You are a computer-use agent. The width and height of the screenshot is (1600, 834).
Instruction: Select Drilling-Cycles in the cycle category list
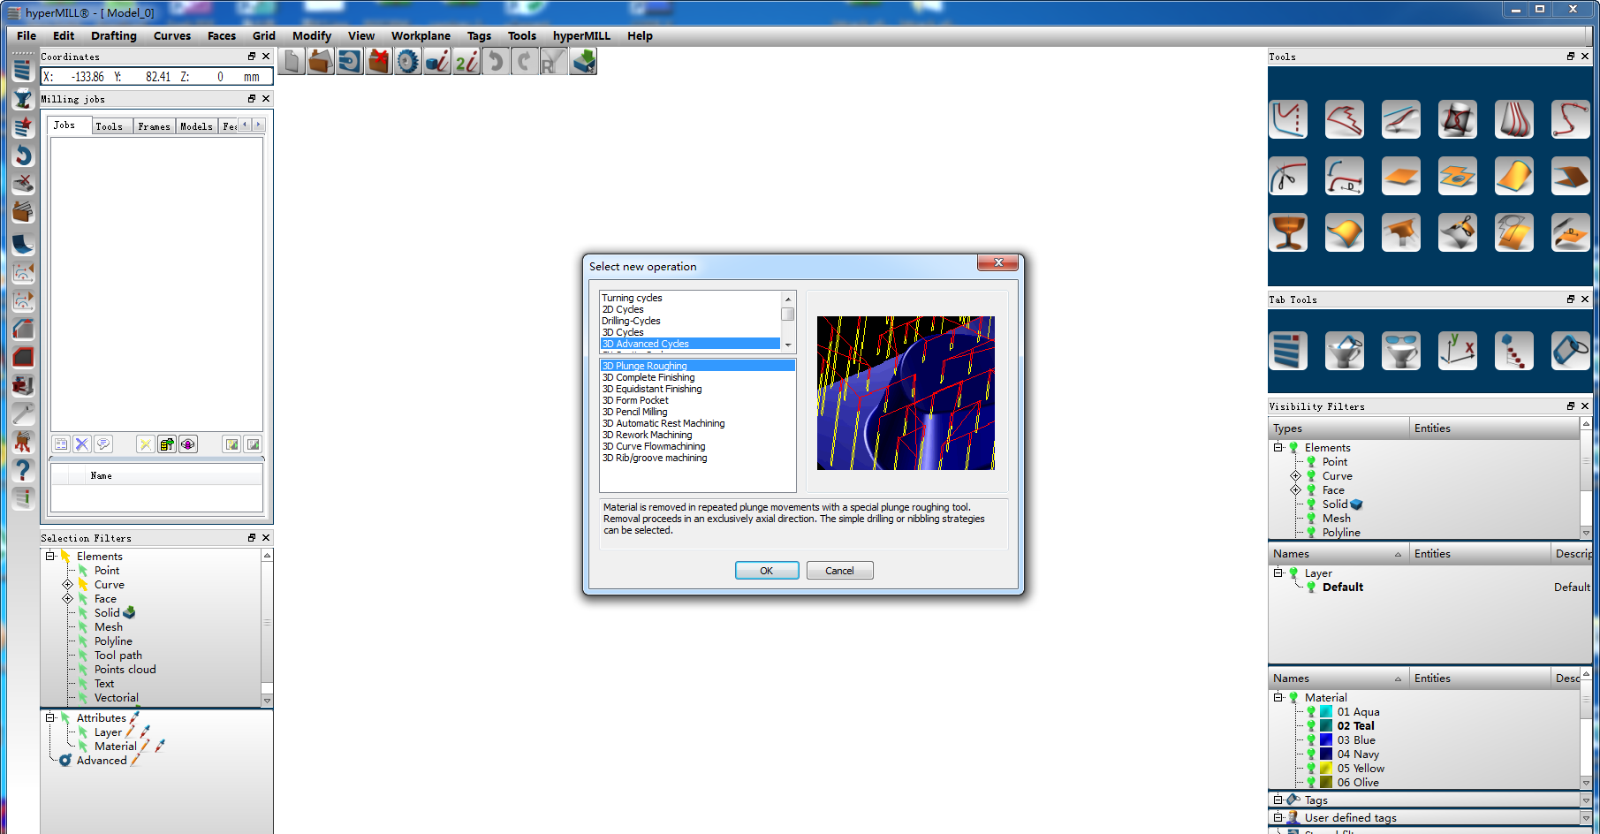631,321
